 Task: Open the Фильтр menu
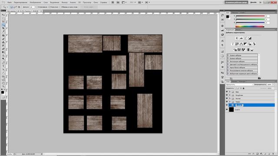point(65,3)
